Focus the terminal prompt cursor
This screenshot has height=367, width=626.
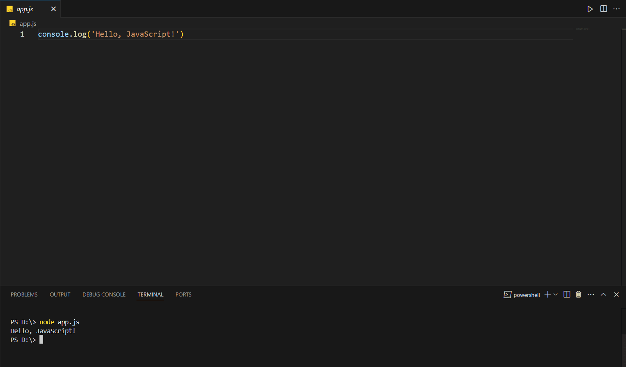[41, 340]
